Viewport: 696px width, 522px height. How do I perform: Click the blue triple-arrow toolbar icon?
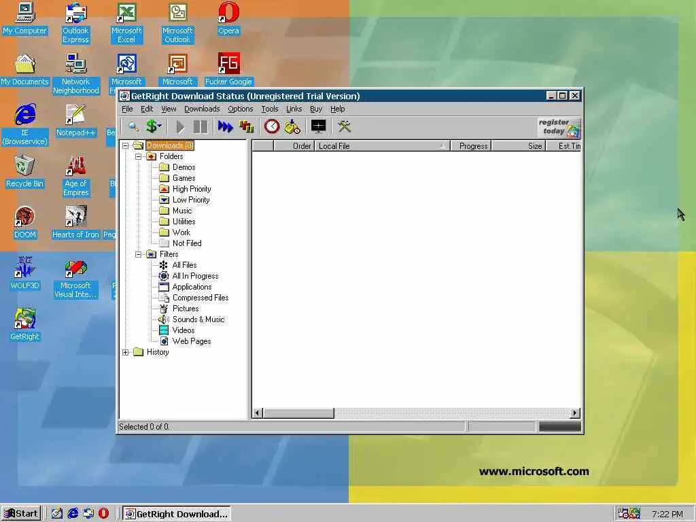[226, 127]
